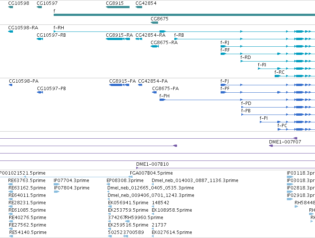This screenshot has height=238, width=315.
Task: Select the f-PF protein label
Action: [225, 89]
